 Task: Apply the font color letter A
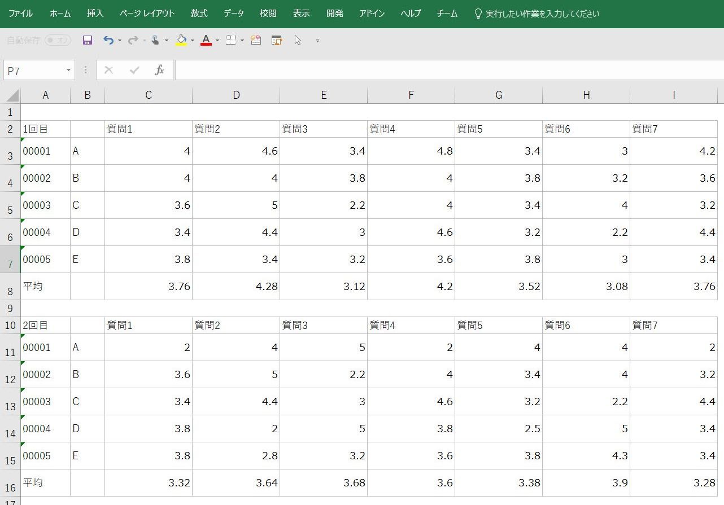click(x=206, y=40)
